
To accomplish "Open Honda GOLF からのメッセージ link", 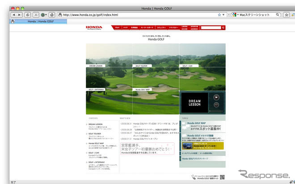I will (195, 159).
